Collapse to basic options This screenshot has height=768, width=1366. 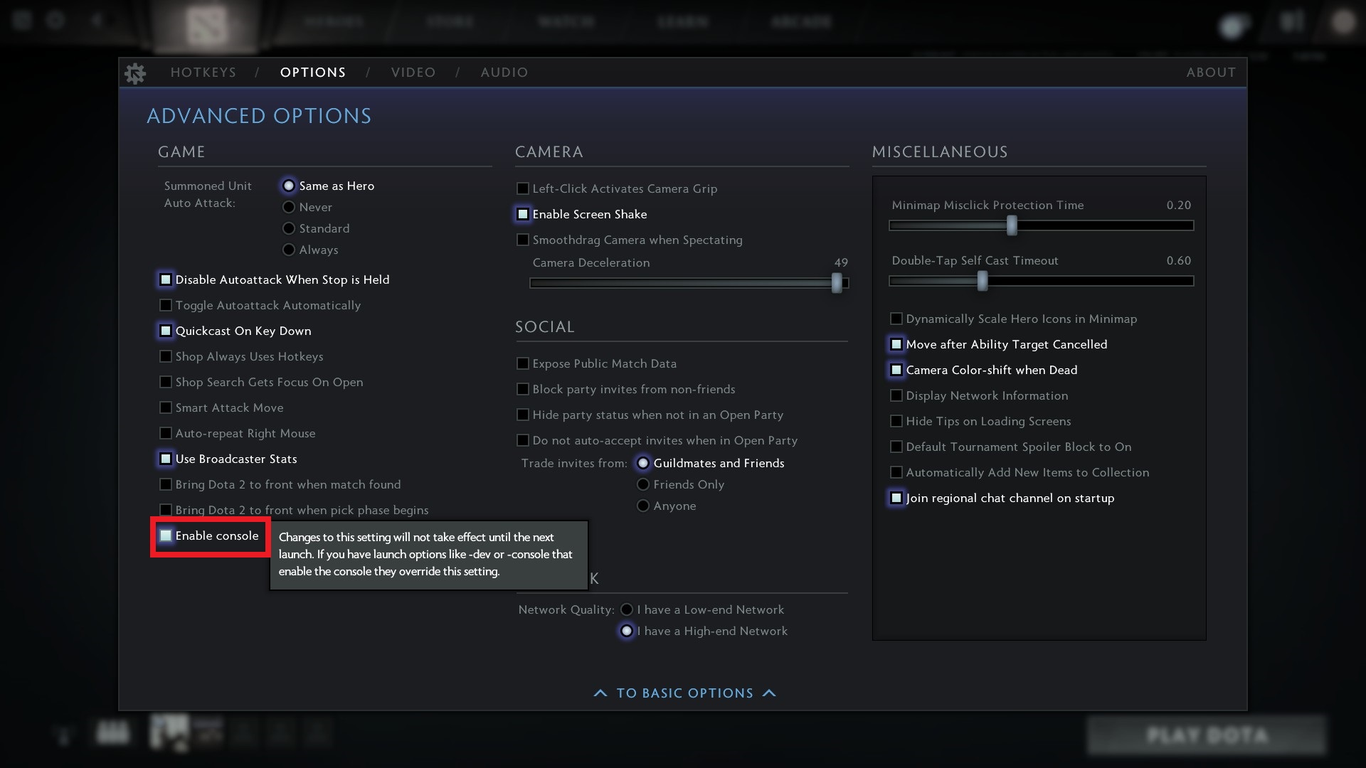(x=684, y=693)
